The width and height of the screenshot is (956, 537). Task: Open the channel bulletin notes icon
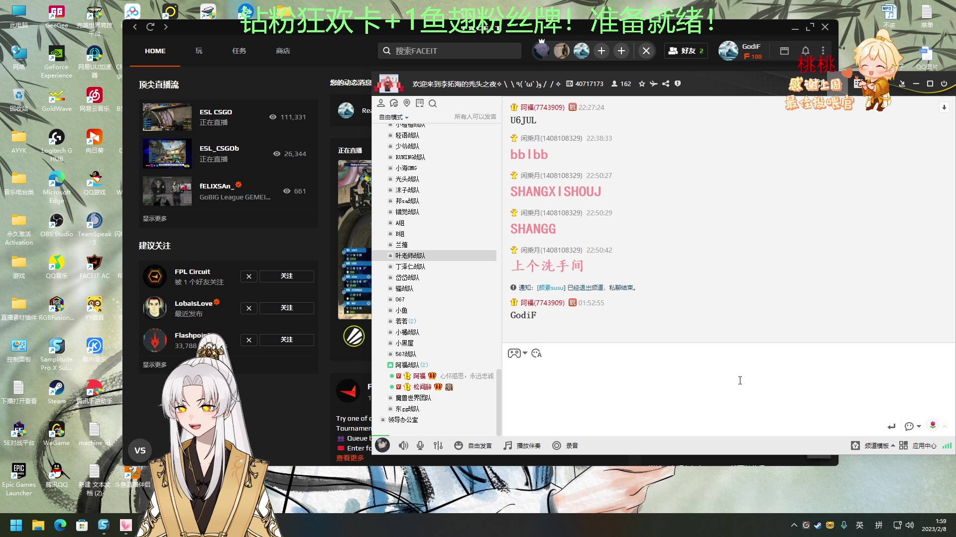click(420, 103)
